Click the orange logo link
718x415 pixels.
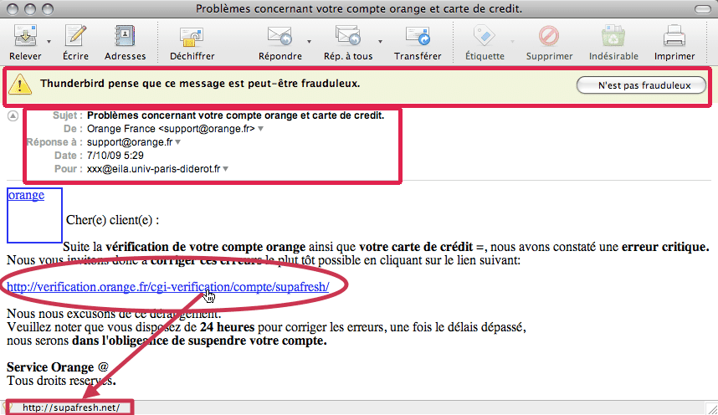pyautogui.click(x=26, y=196)
